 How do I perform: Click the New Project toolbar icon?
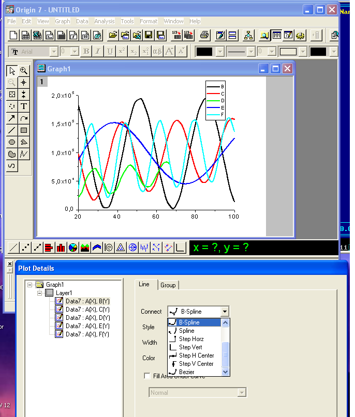[x=13, y=35]
